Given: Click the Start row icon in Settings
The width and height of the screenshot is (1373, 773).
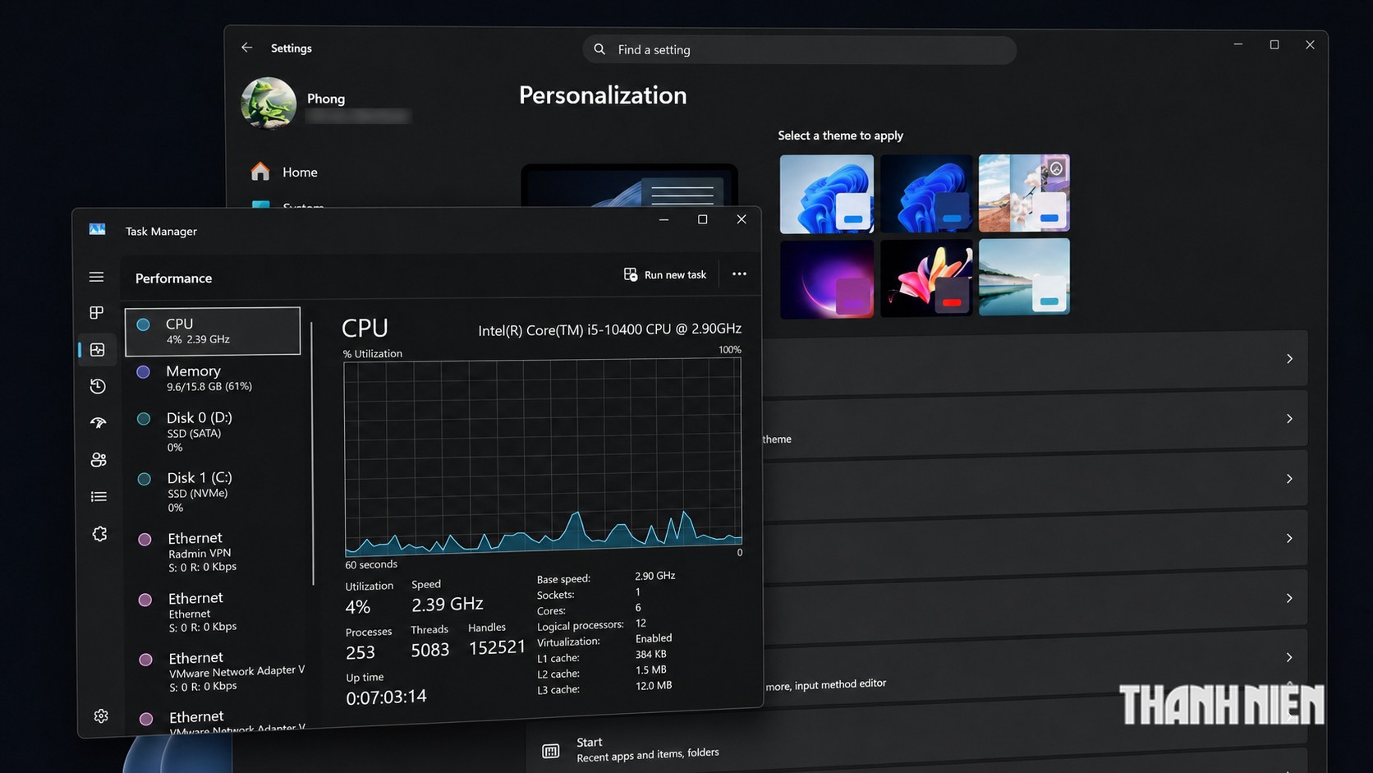Looking at the screenshot, I should pos(551,751).
